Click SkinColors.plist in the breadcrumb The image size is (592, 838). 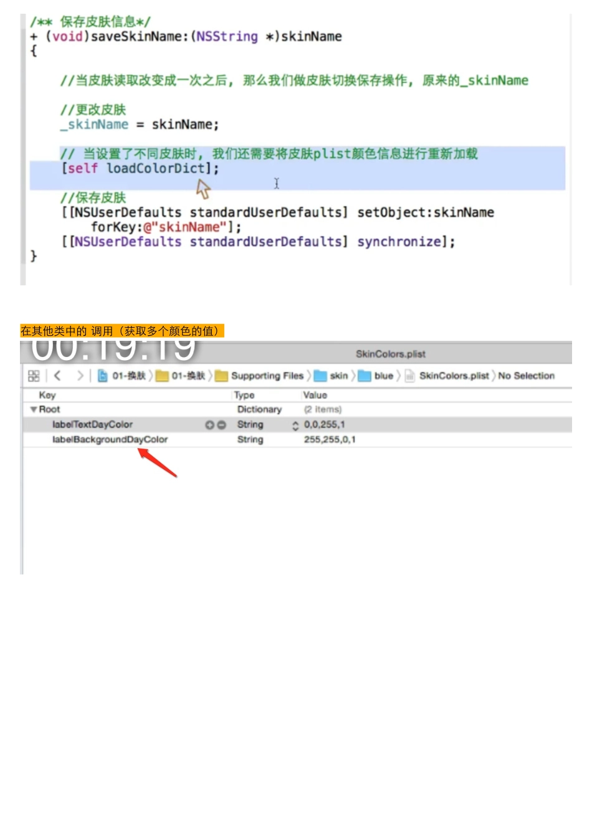pos(454,376)
